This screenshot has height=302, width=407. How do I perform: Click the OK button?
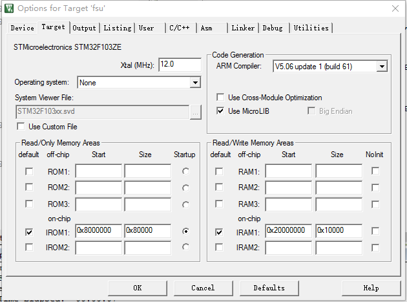click(138, 288)
